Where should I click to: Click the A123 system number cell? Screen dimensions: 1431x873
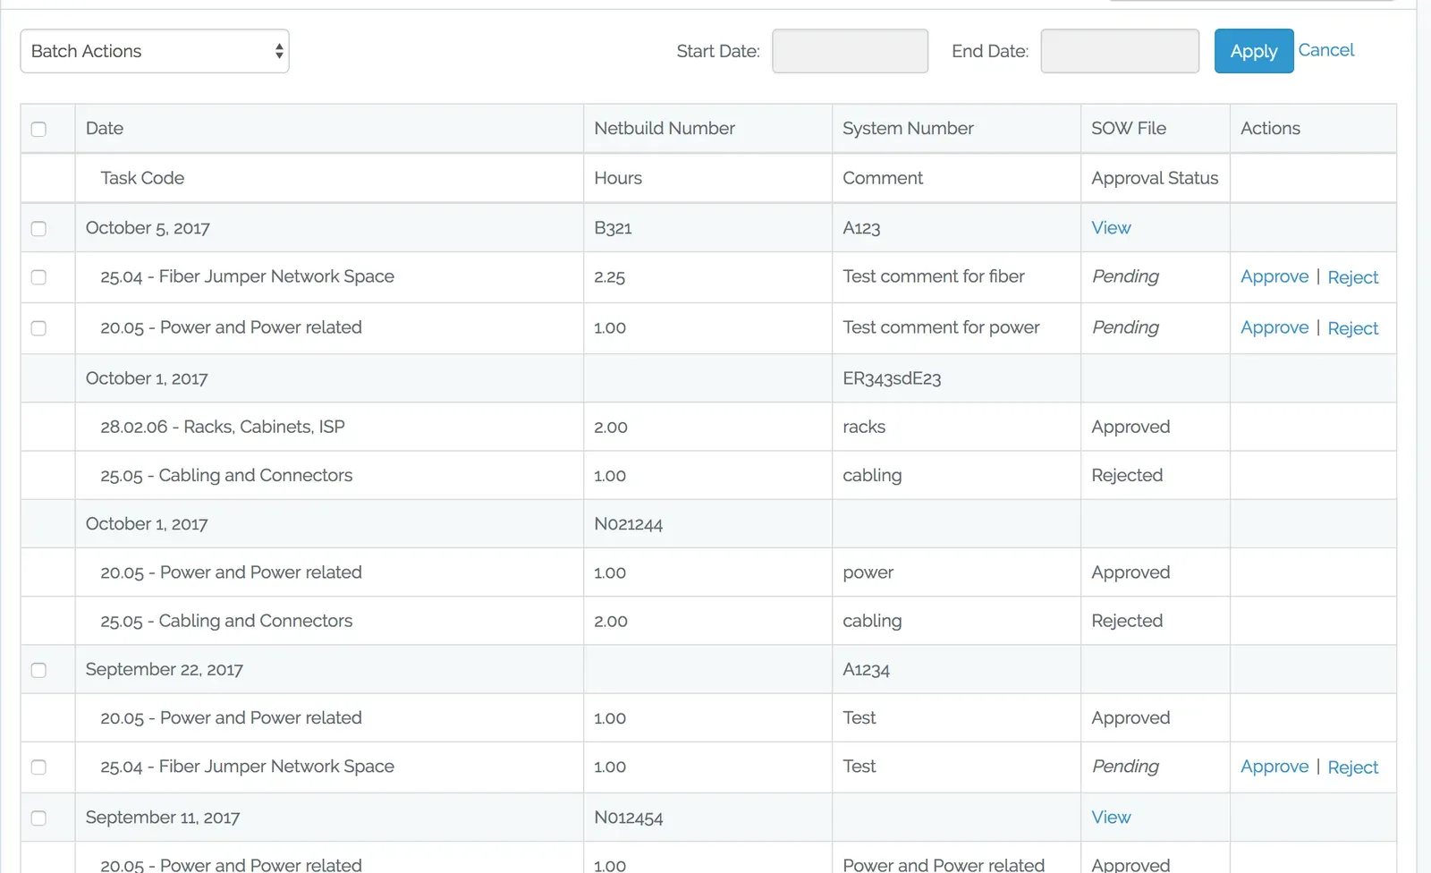click(x=956, y=228)
